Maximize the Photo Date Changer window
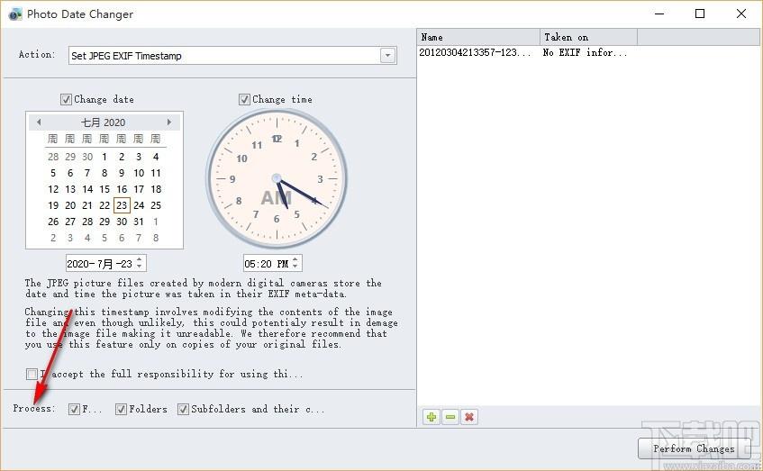Screen dimensions: 763x471 pos(700,14)
